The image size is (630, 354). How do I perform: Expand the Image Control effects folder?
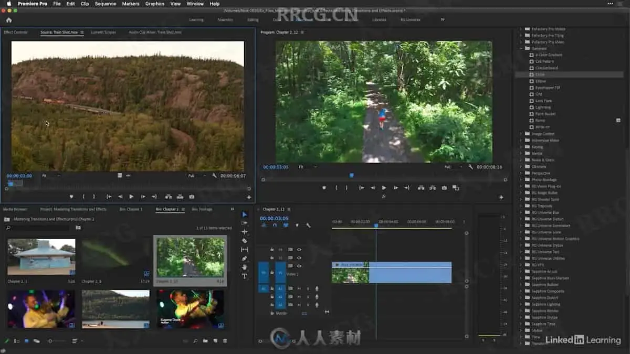[x=521, y=134]
